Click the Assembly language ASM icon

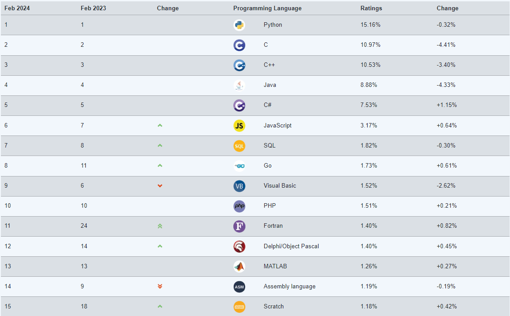tap(239, 287)
